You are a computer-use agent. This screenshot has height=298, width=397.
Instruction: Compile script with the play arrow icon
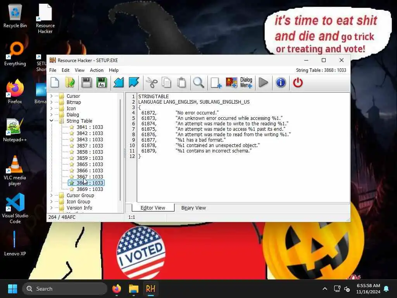263,83
